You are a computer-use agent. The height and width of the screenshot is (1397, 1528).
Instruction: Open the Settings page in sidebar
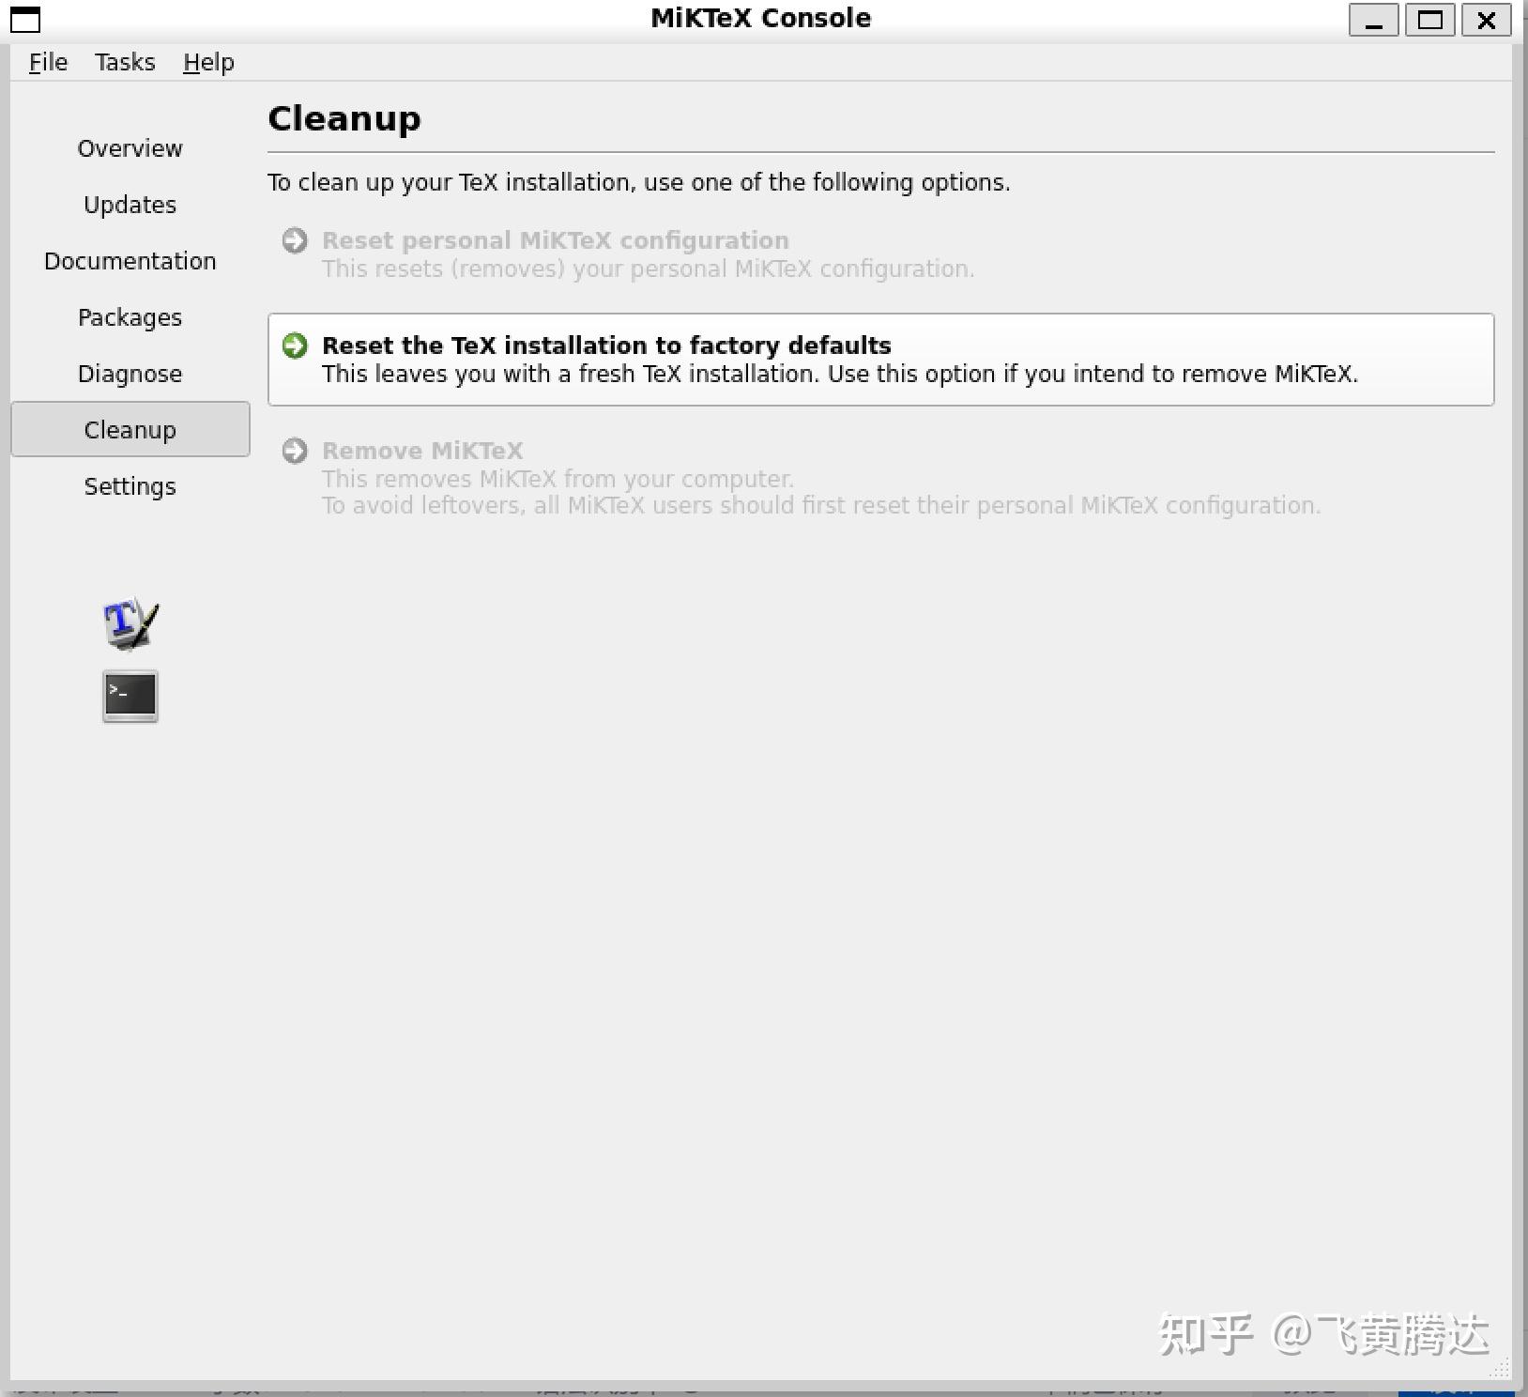(130, 486)
